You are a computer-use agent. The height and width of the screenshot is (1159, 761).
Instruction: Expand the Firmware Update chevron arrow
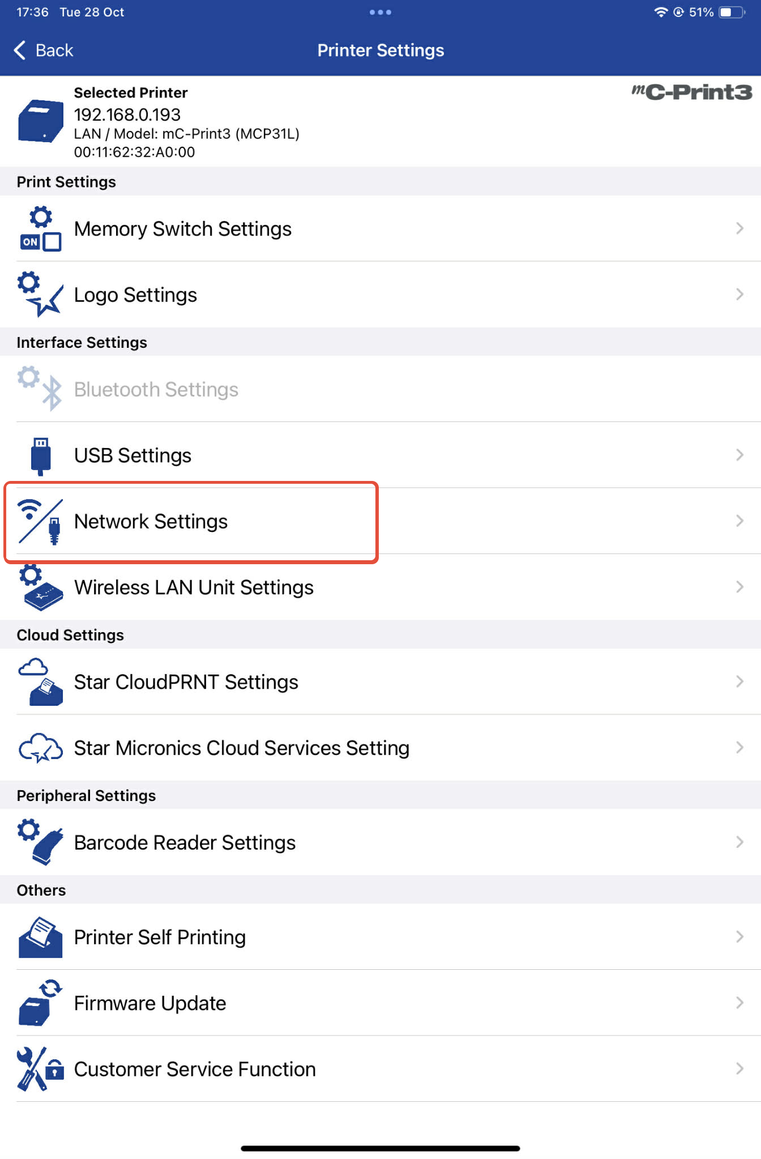coord(739,1003)
